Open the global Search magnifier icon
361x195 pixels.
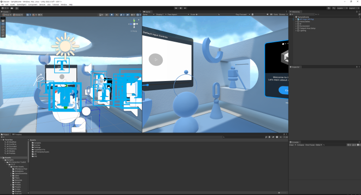click(x=334, y=8)
